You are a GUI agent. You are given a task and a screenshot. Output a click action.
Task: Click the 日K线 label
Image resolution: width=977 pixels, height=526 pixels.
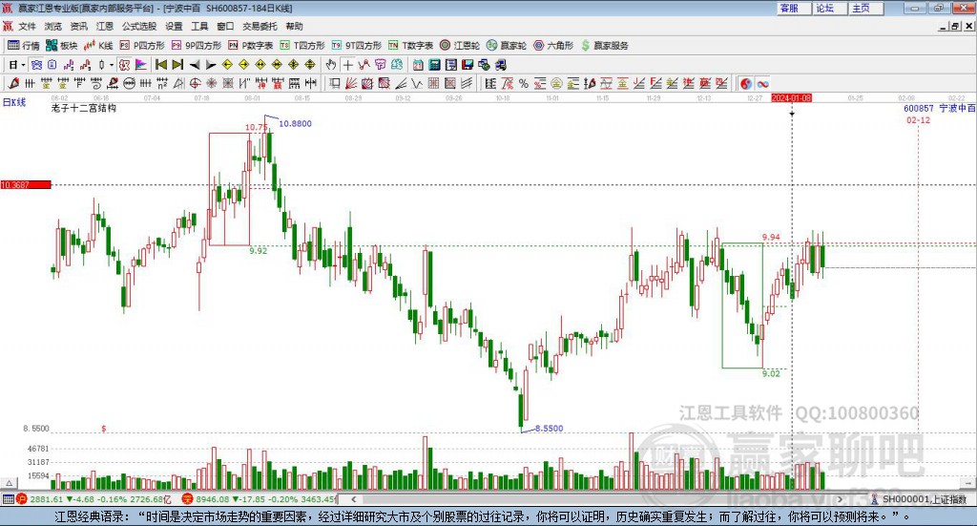coord(14,103)
